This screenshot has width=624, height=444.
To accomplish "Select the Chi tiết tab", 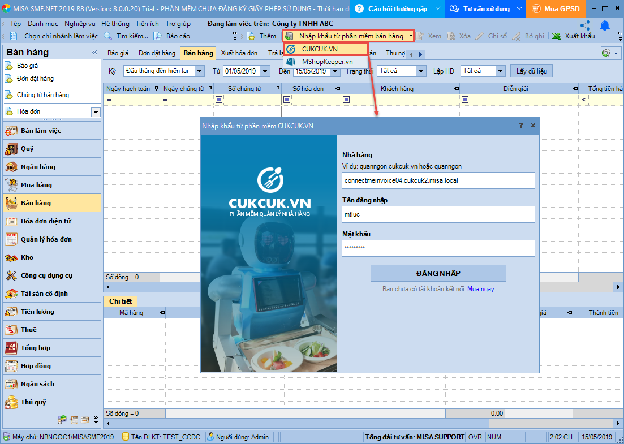I will 120,301.
